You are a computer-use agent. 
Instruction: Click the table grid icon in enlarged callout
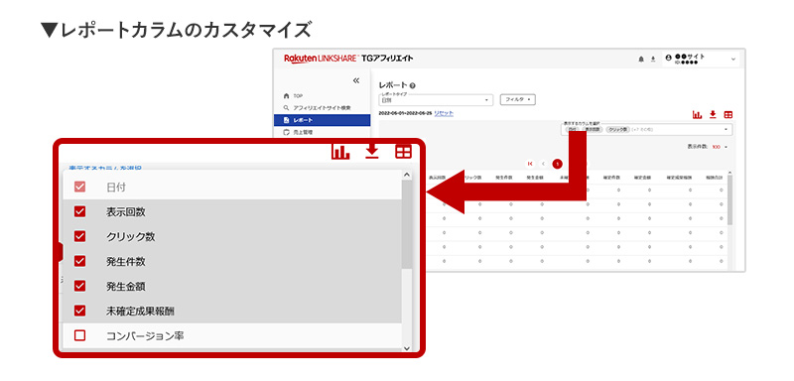[x=404, y=152]
